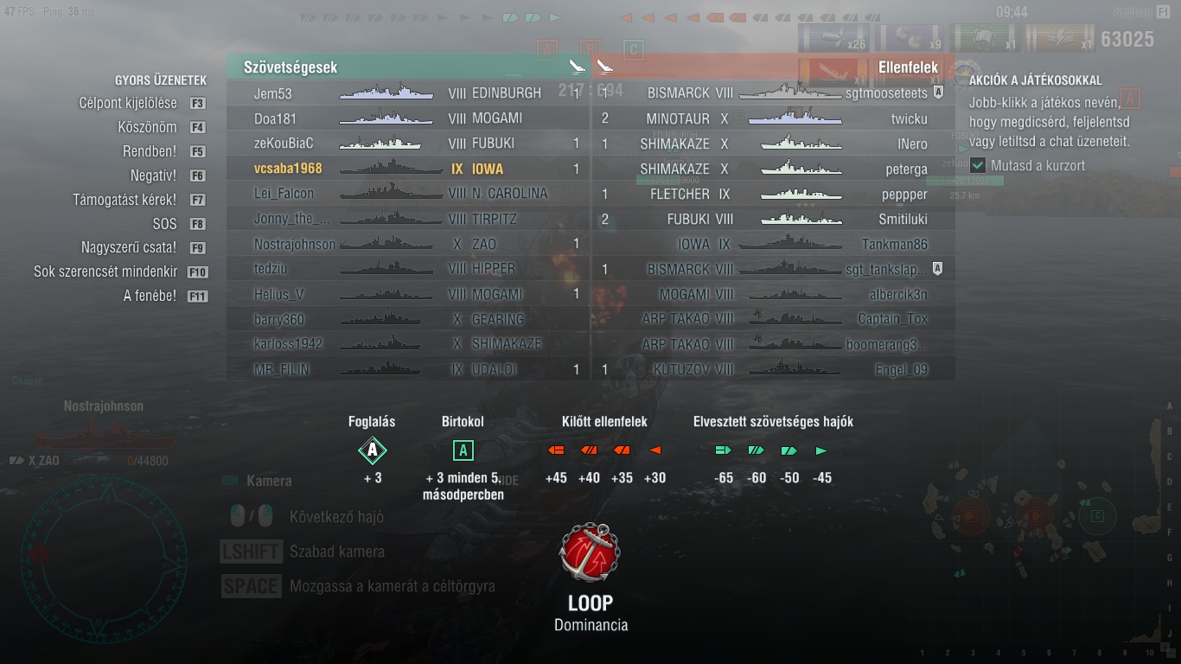Click the Bismarck silhouette beside sgtmooseteets
Viewport: 1181px width, 664px height.
click(790, 93)
